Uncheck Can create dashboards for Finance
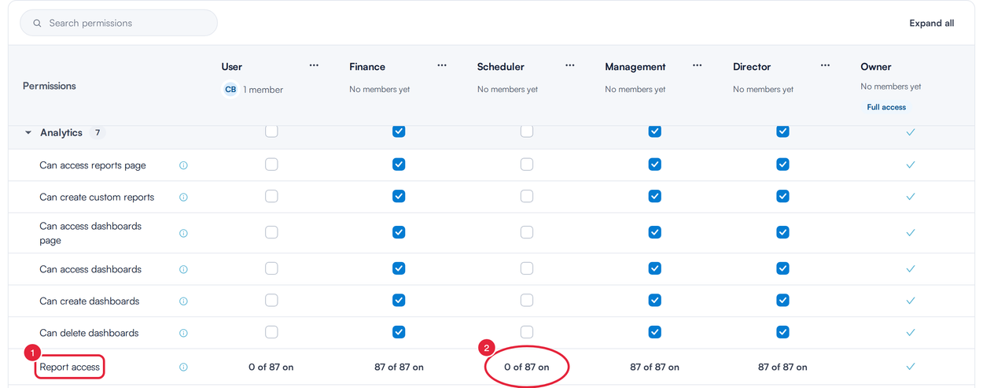The width and height of the screenshot is (983, 388). tap(399, 300)
